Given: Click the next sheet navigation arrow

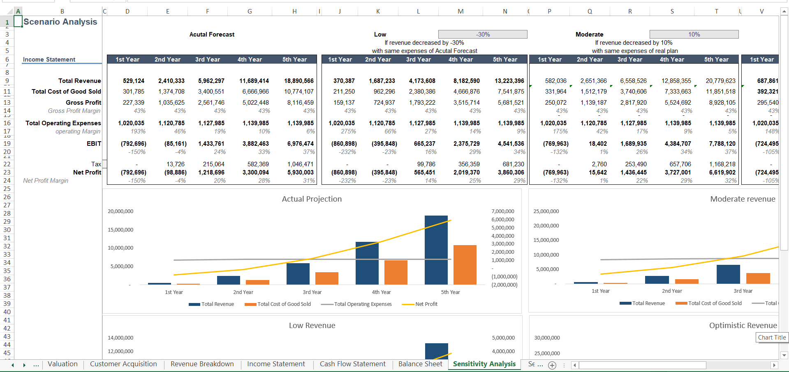Looking at the screenshot, I should click(24, 365).
